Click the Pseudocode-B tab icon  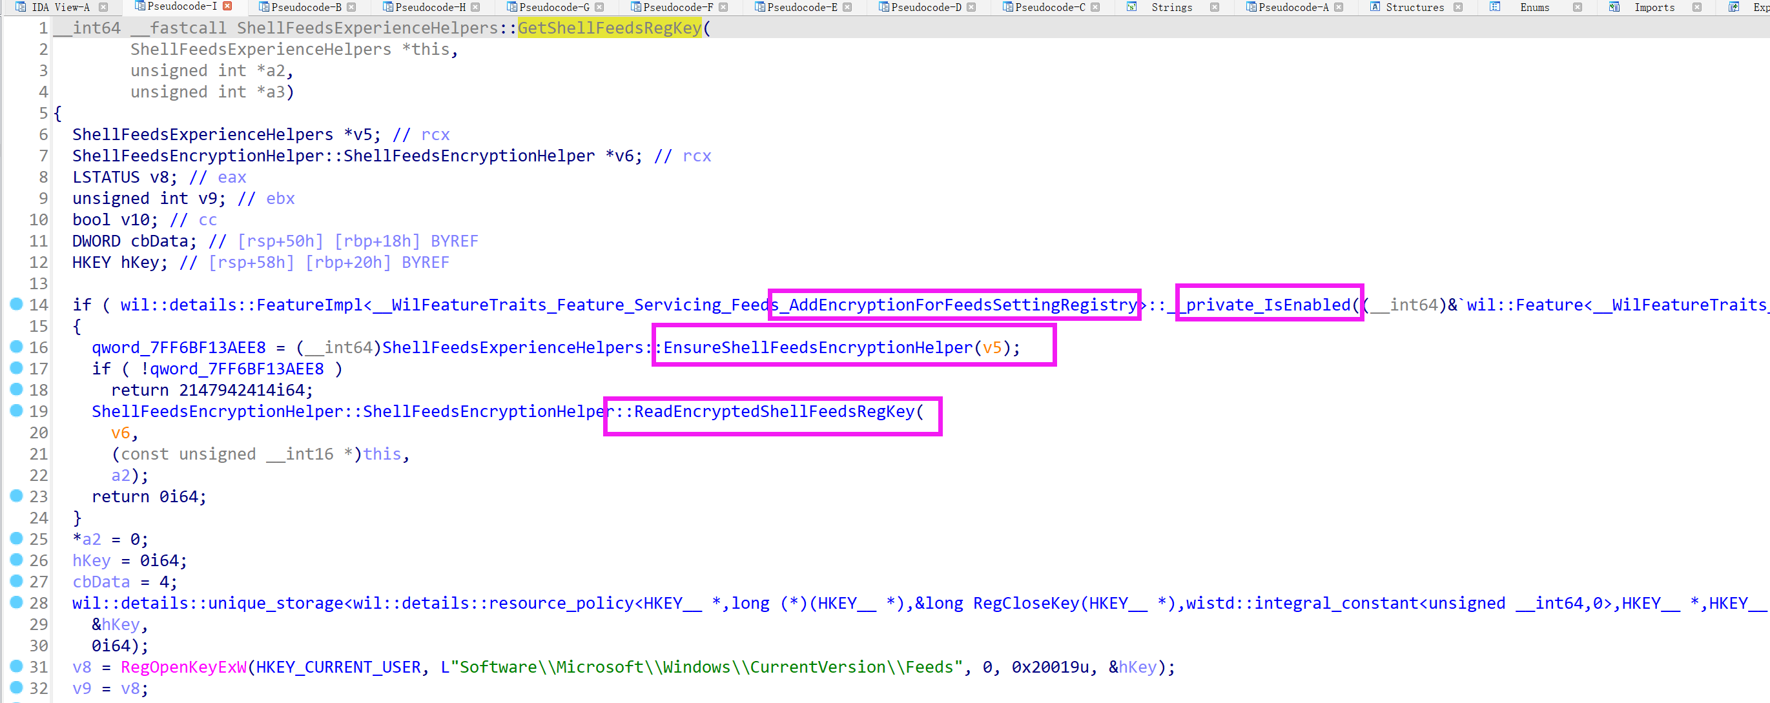[264, 7]
